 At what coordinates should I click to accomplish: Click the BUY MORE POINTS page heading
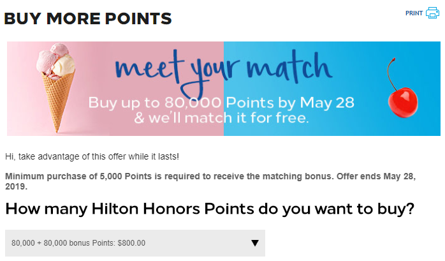pyautogui.click(x=88, y=19)
